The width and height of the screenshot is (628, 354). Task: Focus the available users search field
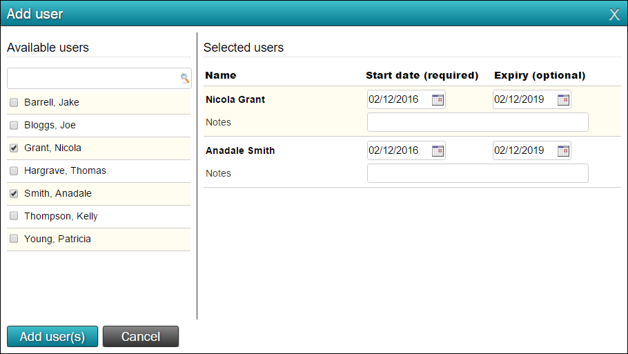pos(99,79)
